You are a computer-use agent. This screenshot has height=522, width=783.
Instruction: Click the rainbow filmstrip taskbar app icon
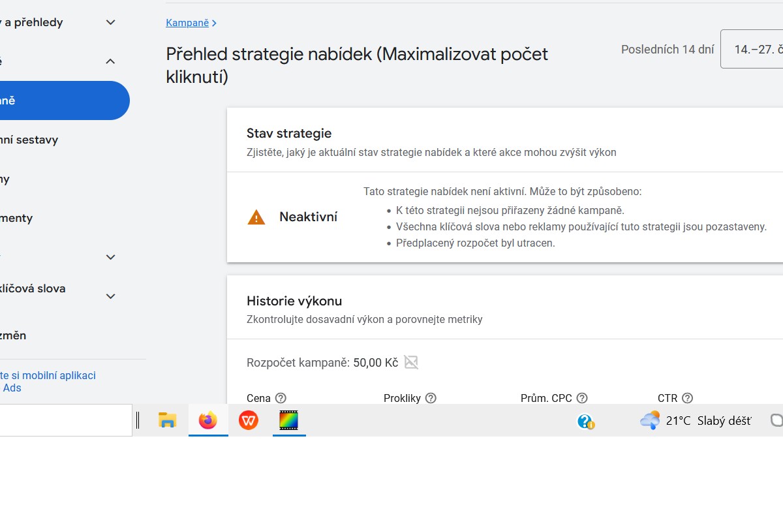pos(288,420)
